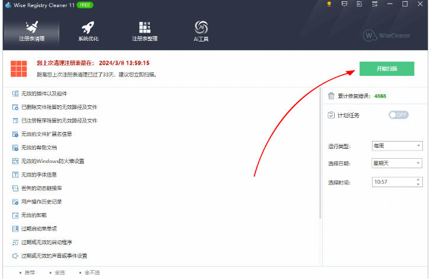Open the 选择日期 星期天 dropdown
Viewport: 433px width, 279px height.
[x=397, y=163]
